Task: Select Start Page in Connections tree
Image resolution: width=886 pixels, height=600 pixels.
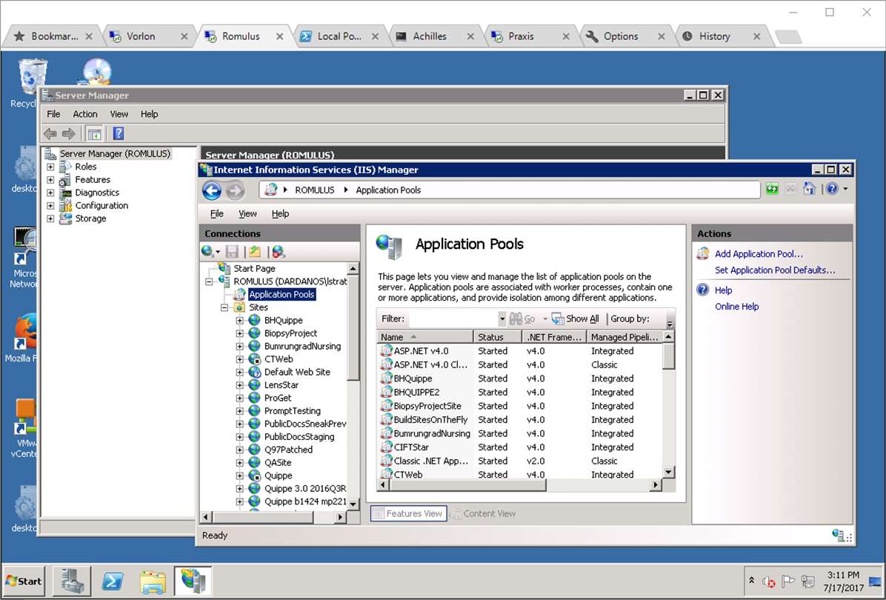Action: pos(254,268)
